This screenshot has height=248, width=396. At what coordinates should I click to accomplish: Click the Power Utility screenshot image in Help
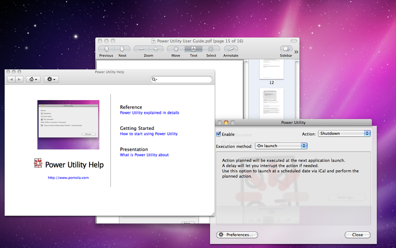68,125
